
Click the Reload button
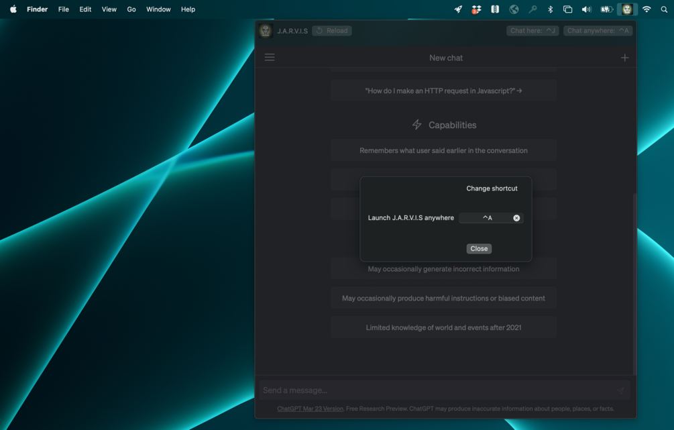tap(332, 31)
